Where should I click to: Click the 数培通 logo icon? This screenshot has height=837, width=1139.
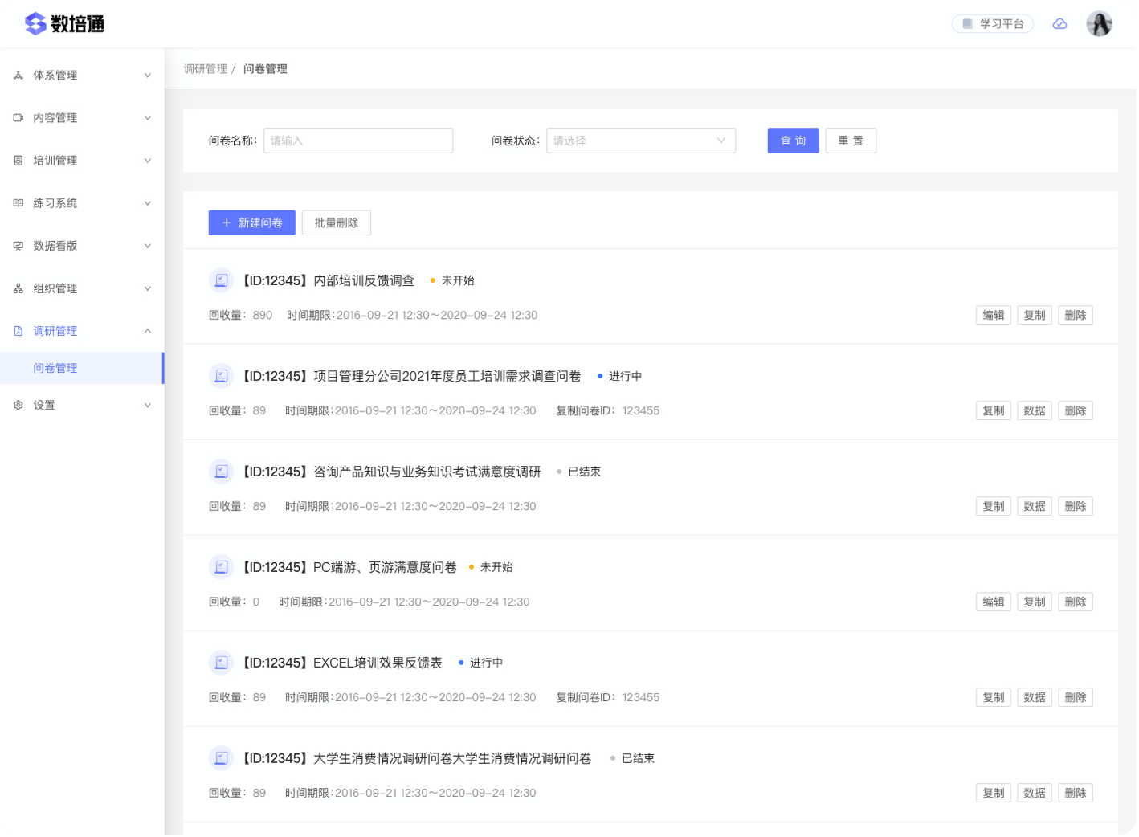point(35,24)
